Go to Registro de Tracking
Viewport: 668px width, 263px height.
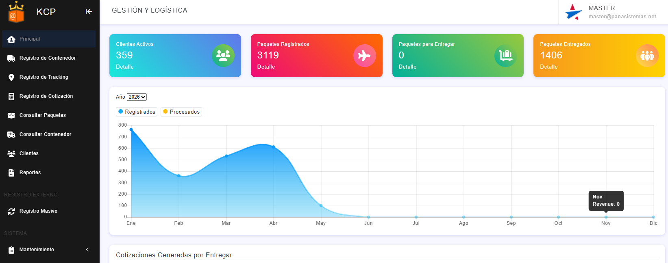(49, 77)
